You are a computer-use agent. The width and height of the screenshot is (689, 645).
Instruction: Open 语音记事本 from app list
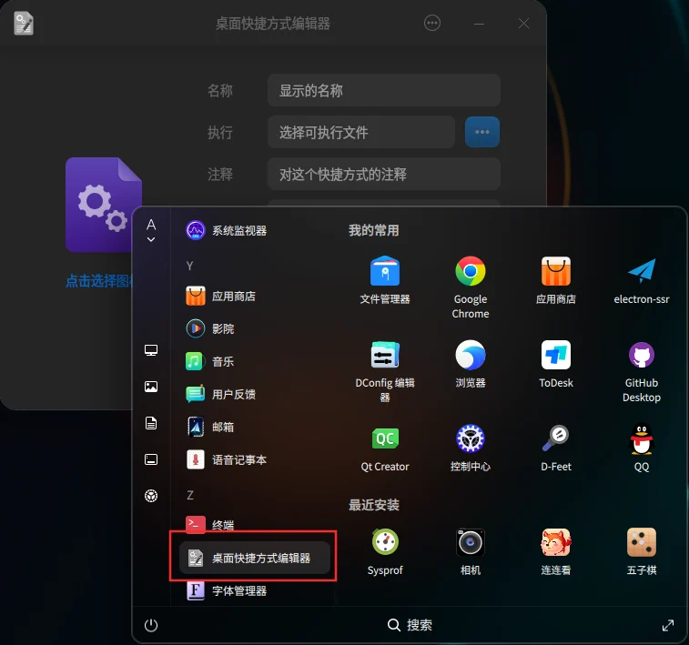pos(255,459)
